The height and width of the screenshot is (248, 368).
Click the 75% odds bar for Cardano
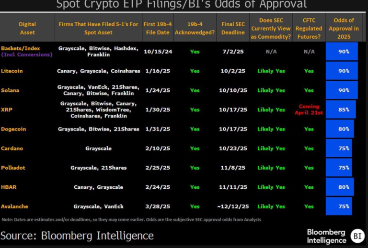tap(339, 148)
